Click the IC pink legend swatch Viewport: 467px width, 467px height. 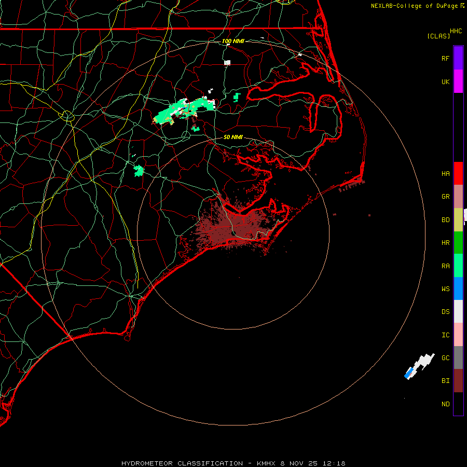[x=458, y=335]
